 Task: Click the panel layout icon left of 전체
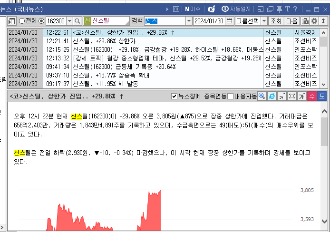pyautogui.click(x=11, y=21)
